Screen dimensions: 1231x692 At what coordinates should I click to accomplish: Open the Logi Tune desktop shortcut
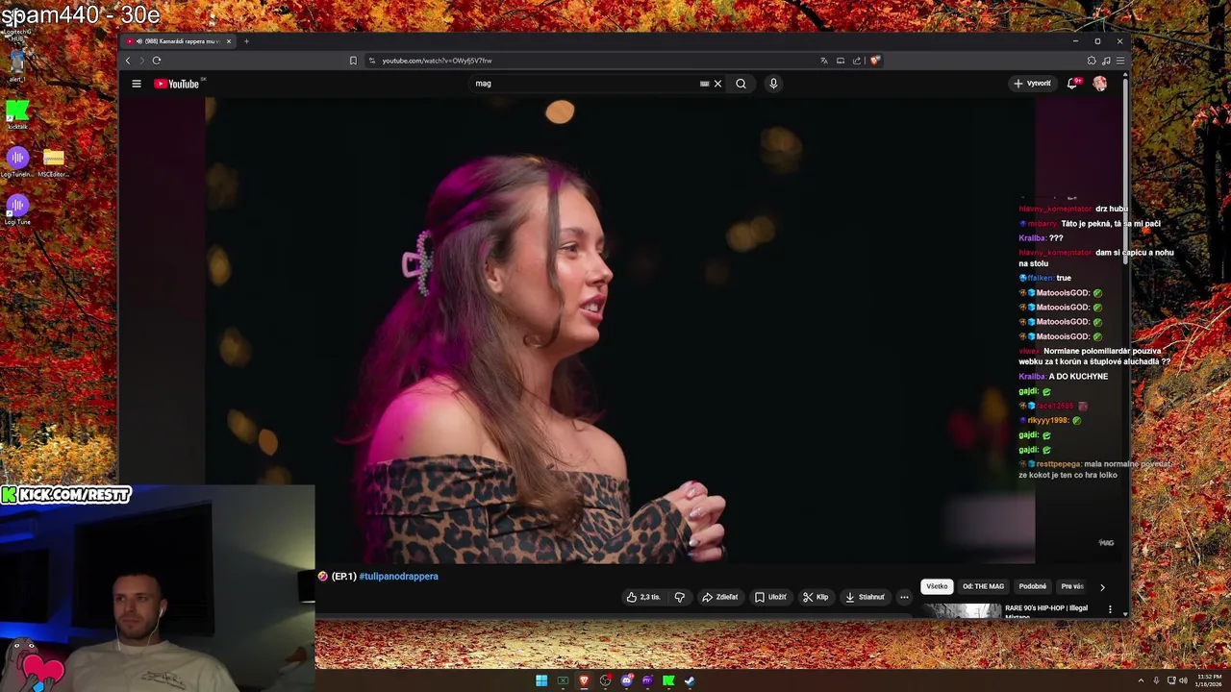tap(17, 210)
